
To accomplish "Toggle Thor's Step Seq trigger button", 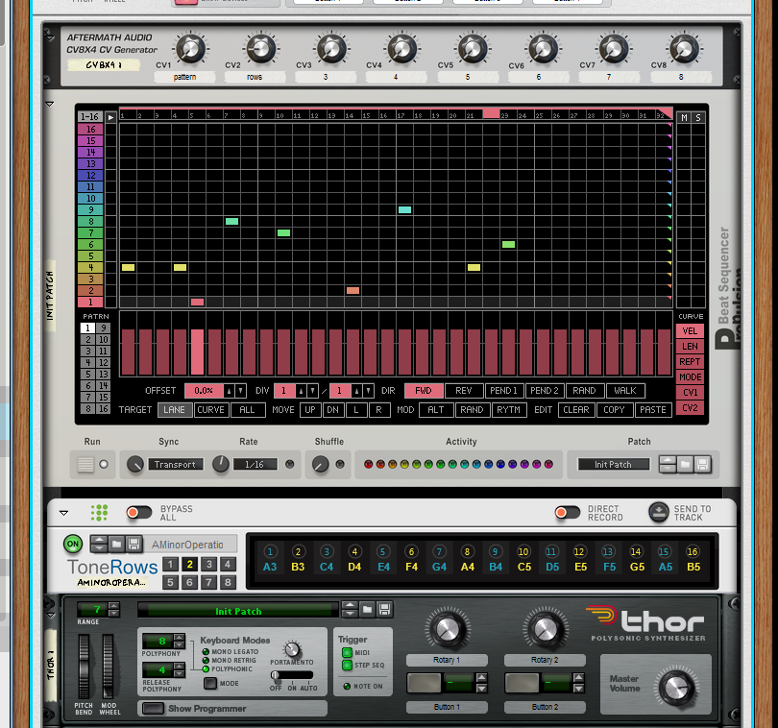I will pyautogui.click(x=347, y=665).
